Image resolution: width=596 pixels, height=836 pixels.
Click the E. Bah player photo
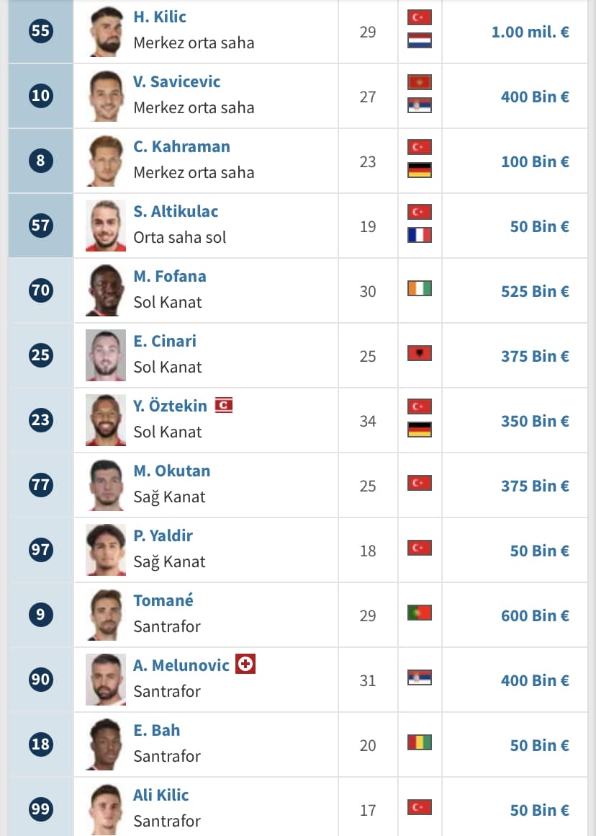click(106, 744)
